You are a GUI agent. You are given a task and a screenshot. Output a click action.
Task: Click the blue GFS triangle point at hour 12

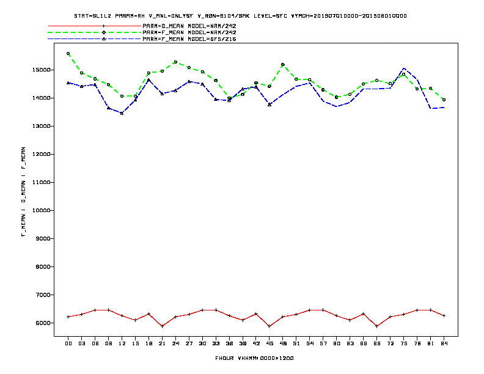point(122,113)
